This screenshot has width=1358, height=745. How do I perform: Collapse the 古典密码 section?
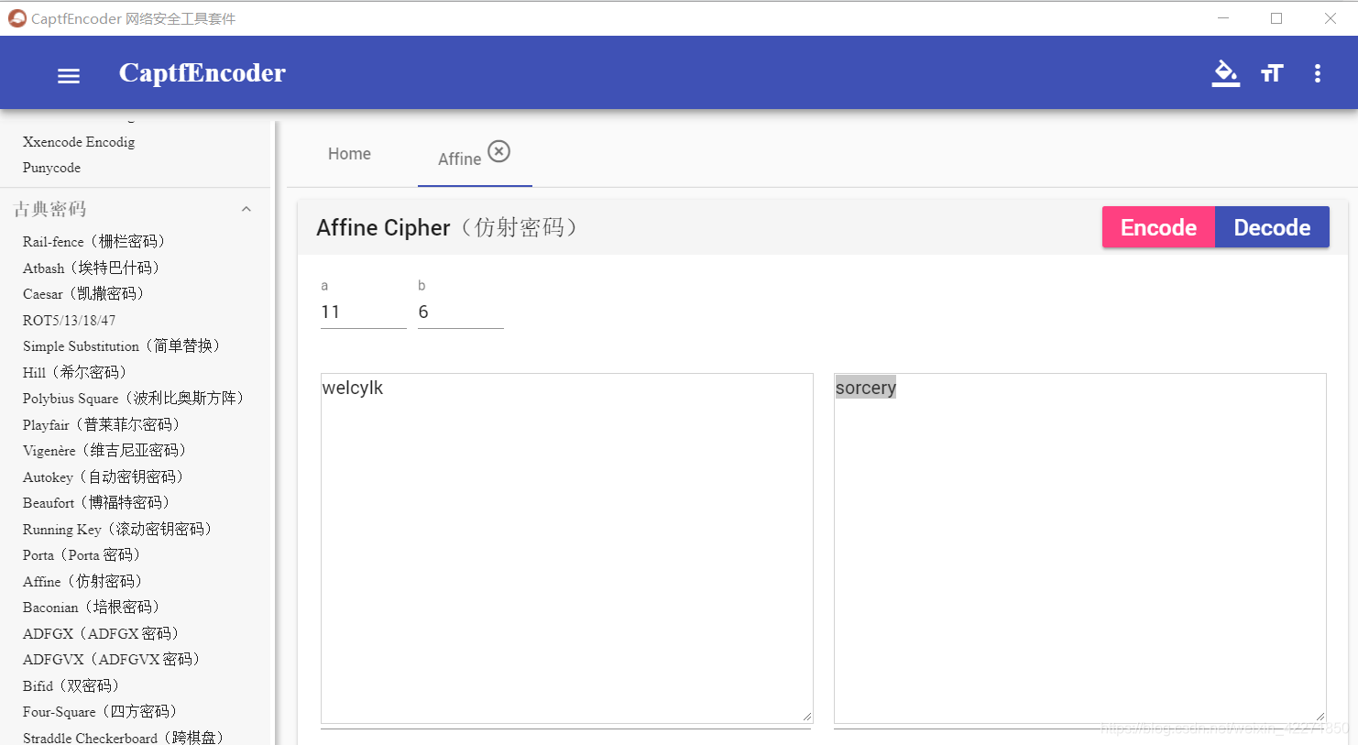[x=246, y=209]
